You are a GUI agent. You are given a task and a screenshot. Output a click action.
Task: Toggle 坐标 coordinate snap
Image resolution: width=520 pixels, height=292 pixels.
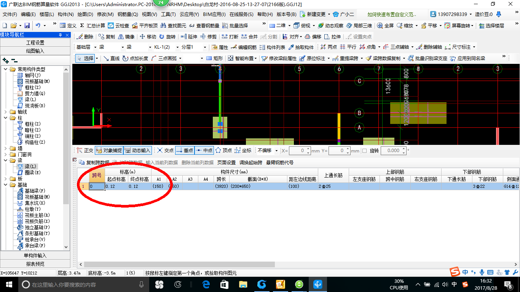[243, 151]
